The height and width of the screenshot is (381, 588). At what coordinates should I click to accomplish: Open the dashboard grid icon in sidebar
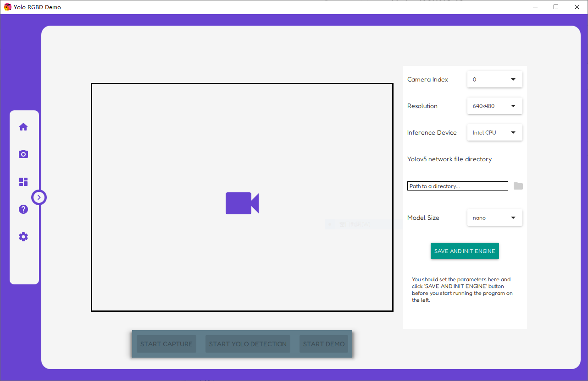click(23, 182)
